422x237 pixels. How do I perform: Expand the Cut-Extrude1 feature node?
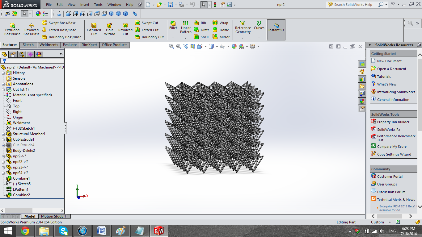3,139
